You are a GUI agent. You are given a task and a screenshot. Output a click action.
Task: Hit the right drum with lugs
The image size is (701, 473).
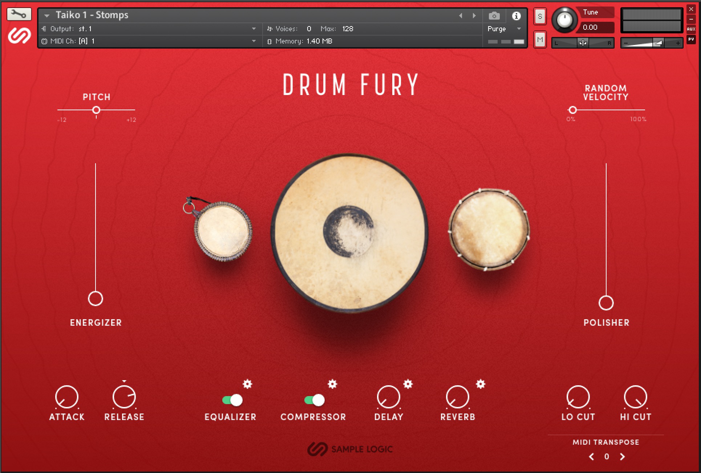pos(489,229)
